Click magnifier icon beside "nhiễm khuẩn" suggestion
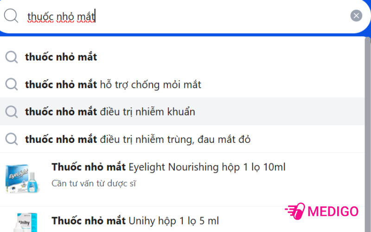 click(11, 112)
